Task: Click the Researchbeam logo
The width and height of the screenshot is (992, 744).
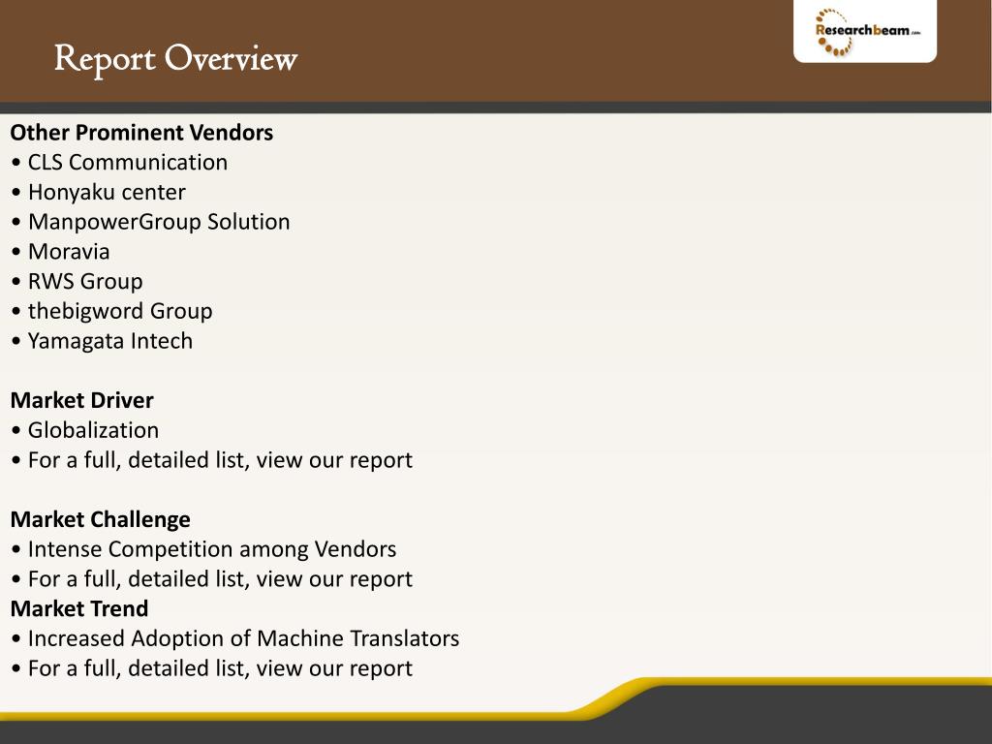Action: (x=865, y=32)
